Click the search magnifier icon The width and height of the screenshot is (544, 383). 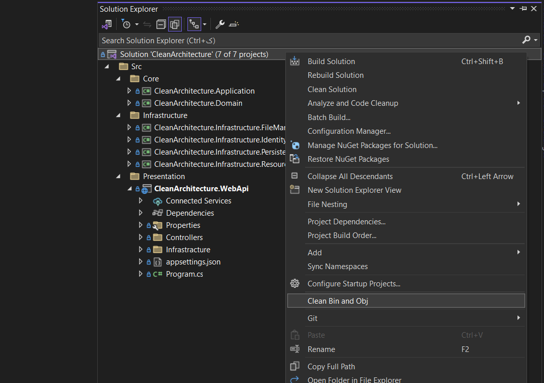[526, 40]
